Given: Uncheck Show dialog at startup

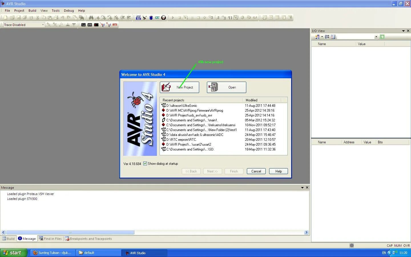Looking at the screenshot, I should 145,164.
